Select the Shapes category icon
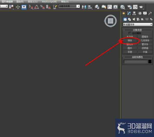Viewport: 154px width, 137px height. [129, 19]
